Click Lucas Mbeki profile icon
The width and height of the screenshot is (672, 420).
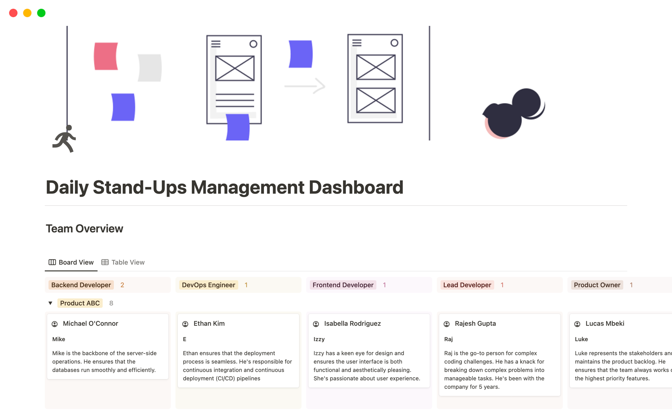click(577, 323)
